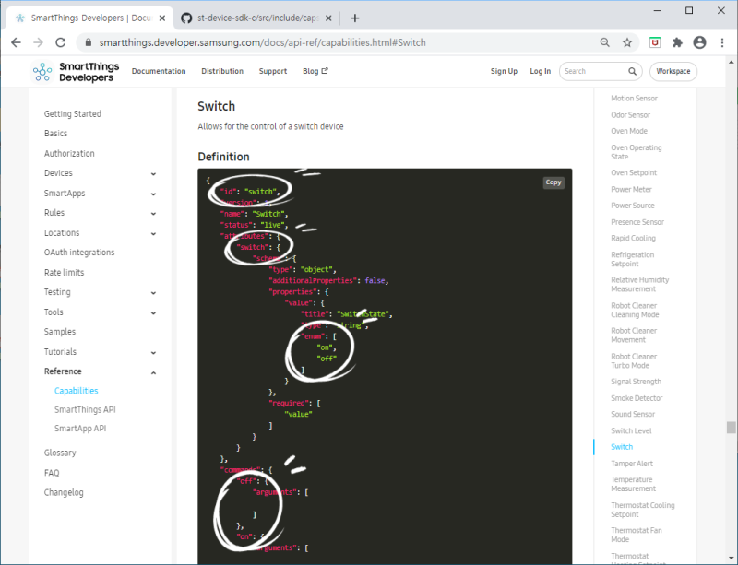Expand the SmartApps sidebar section
The width and height of the screenshot is (738, 565).
point(153,194)
